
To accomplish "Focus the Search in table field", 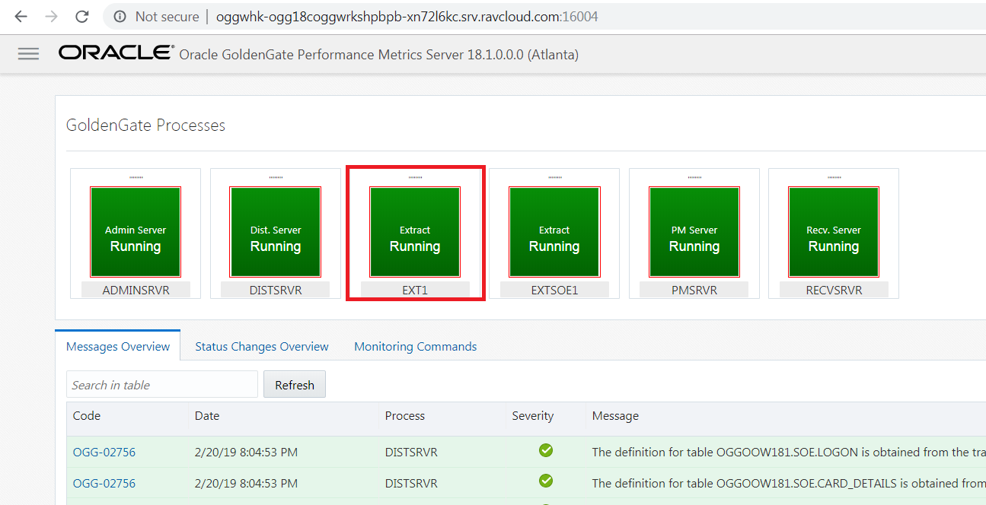I will point(162,385).
